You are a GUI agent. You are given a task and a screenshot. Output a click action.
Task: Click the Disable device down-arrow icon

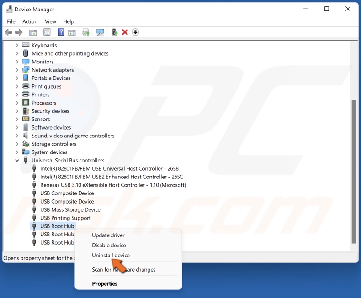[x=135, y=32]
